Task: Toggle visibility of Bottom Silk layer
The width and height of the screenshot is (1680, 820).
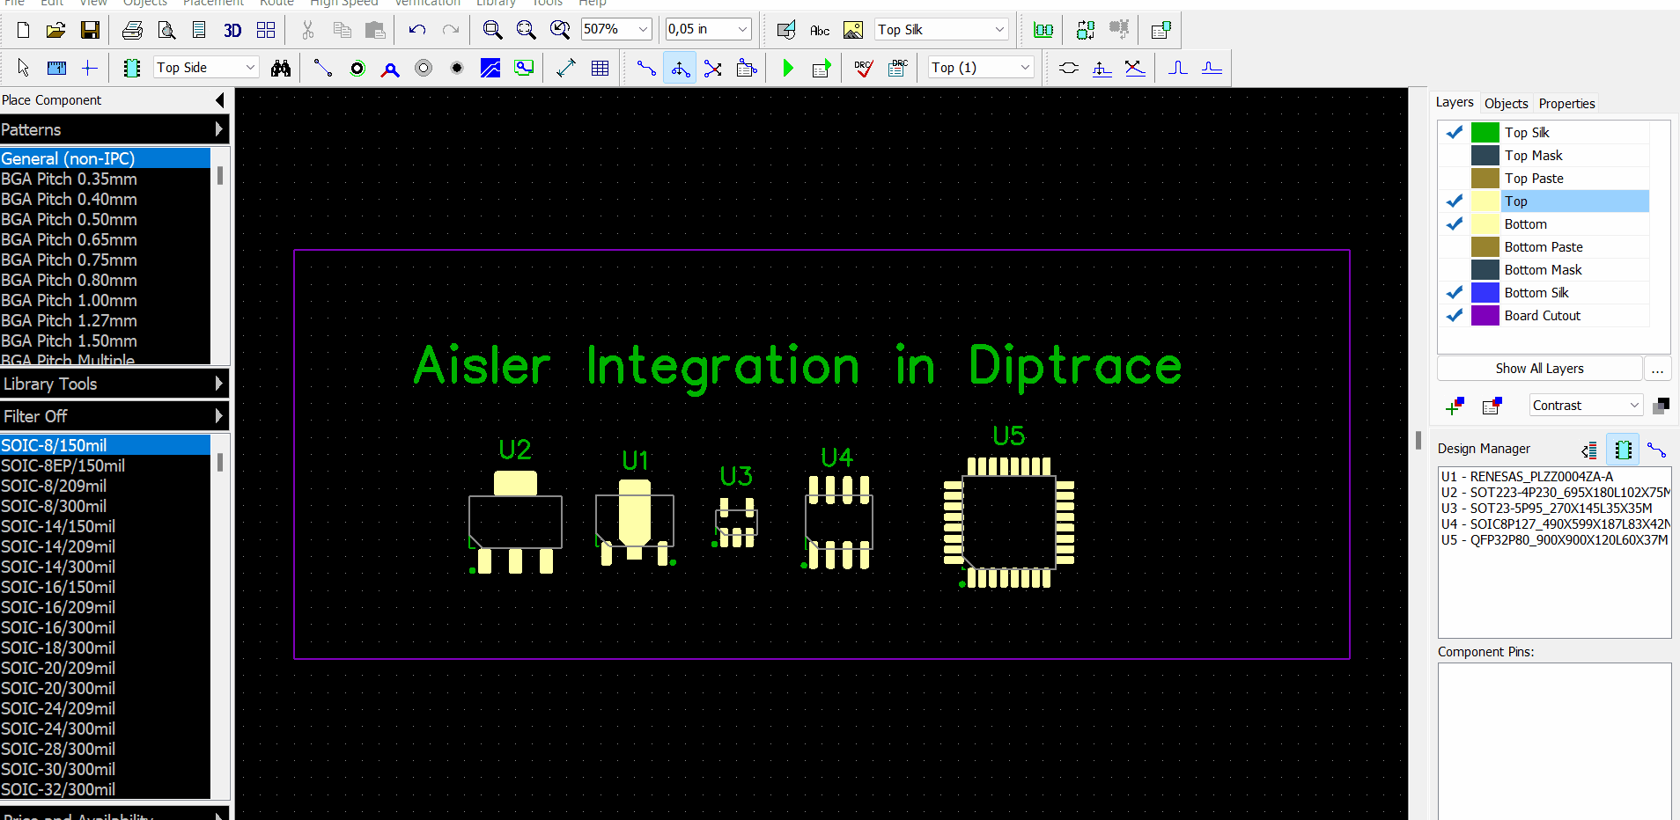Action: click(x=1455, y=292)
